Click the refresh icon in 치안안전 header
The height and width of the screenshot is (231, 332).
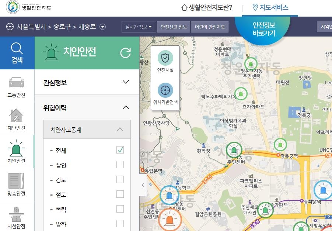[125, 53]
